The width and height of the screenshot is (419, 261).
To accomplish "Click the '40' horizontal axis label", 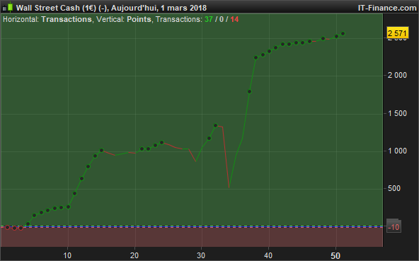I will pyautogui.click(x=268, y=255).
